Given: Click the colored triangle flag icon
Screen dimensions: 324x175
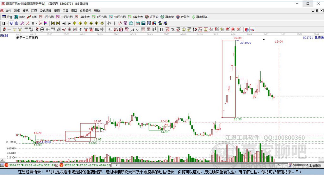Looking at the screenshot, I should click(46, 23).
